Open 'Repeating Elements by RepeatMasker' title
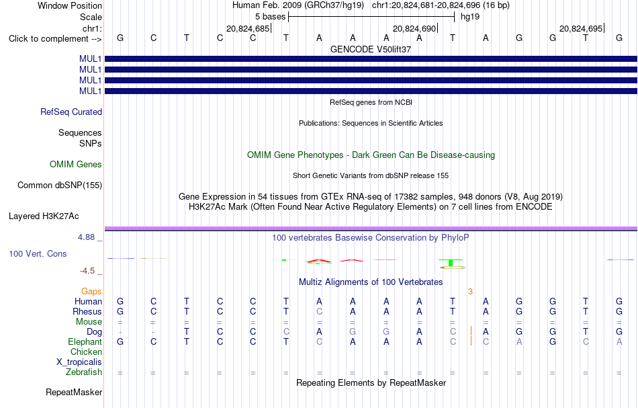 371,383
